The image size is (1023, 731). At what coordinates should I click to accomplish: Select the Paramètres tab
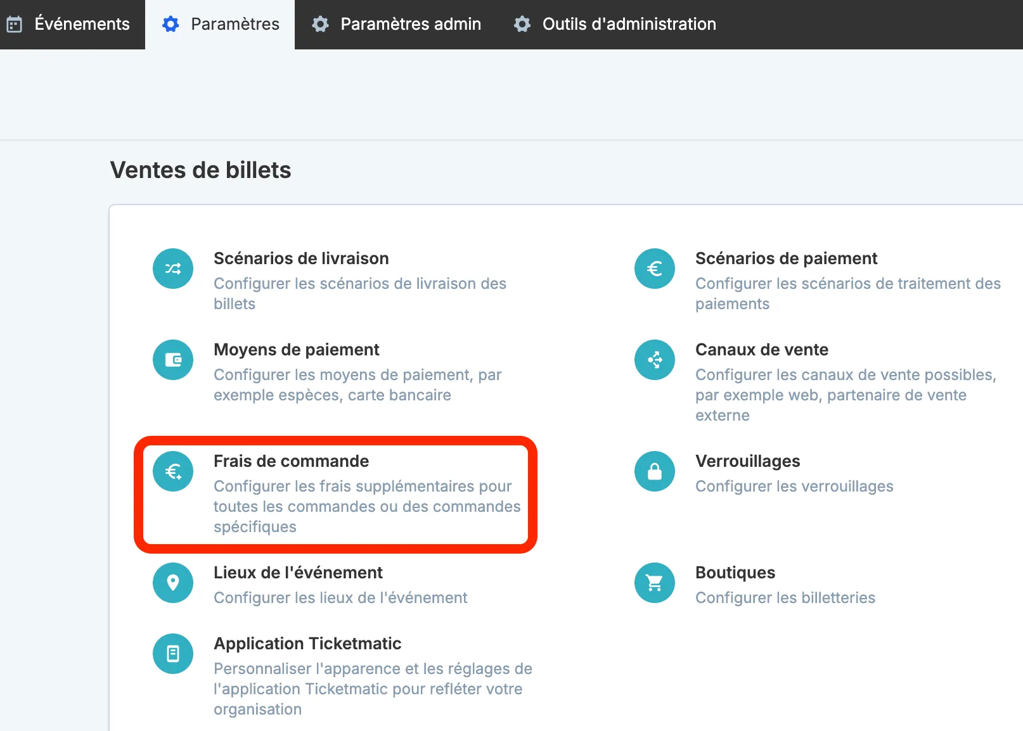coord(220,24)
